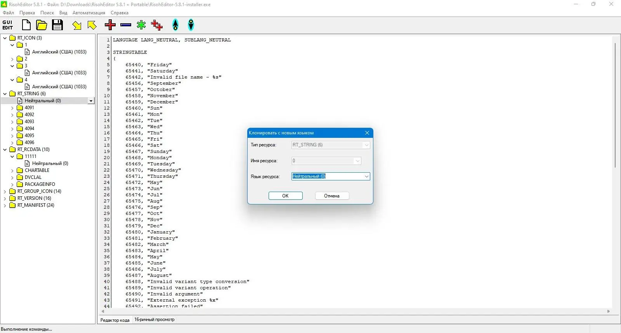Switch to the Редактор кода tab
The image size is (621, 333).
coord(115,320)
